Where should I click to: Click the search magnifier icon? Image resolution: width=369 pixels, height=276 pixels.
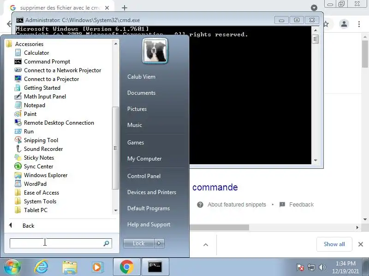[x=107, y=243]
